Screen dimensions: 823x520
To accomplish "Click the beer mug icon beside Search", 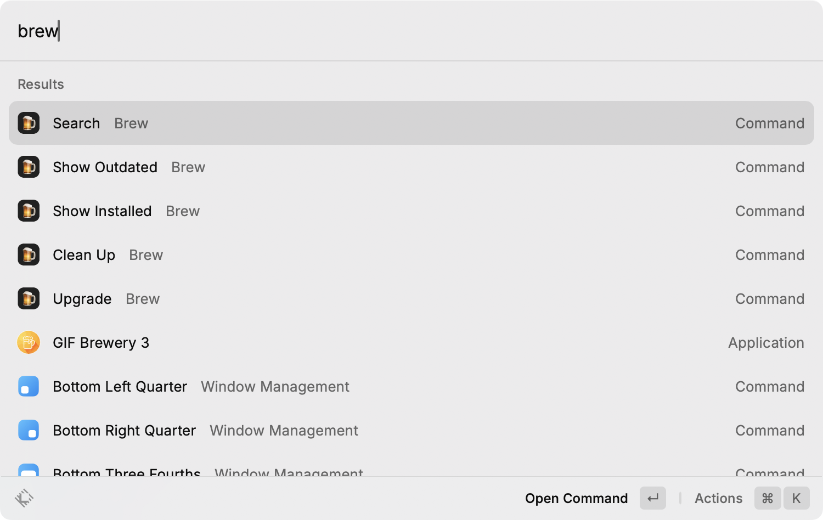I will [29, 123].
